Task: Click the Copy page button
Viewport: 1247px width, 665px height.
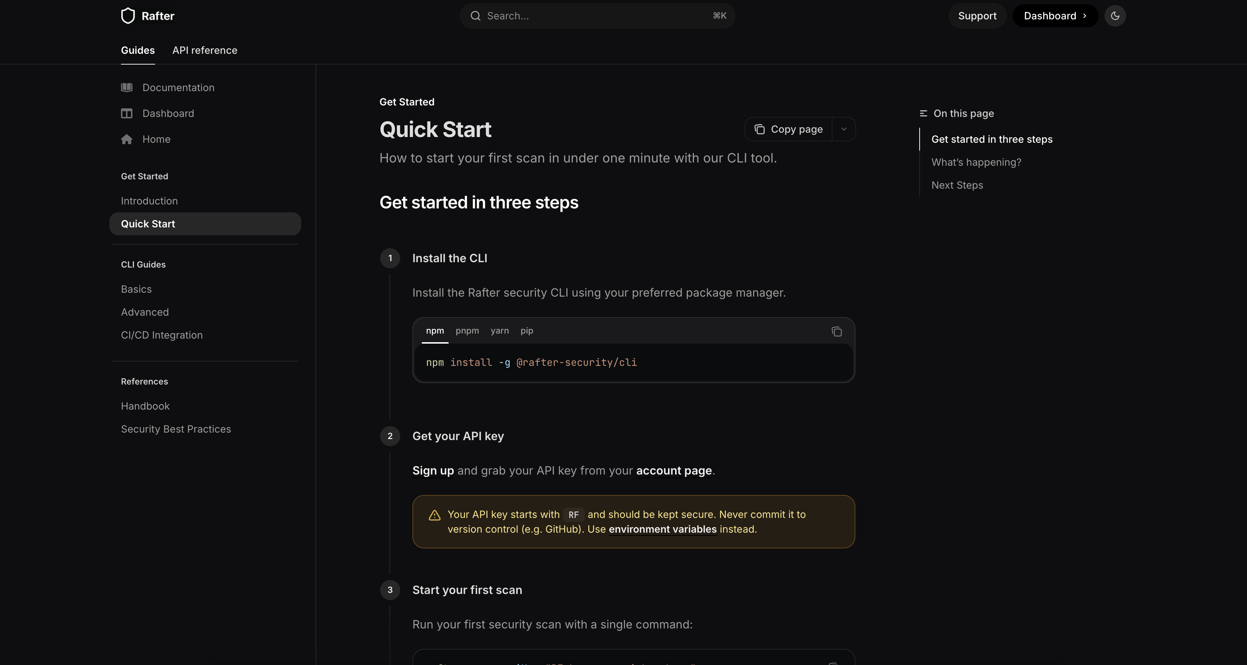Action: pyautogui.click(x=789, y=129)
